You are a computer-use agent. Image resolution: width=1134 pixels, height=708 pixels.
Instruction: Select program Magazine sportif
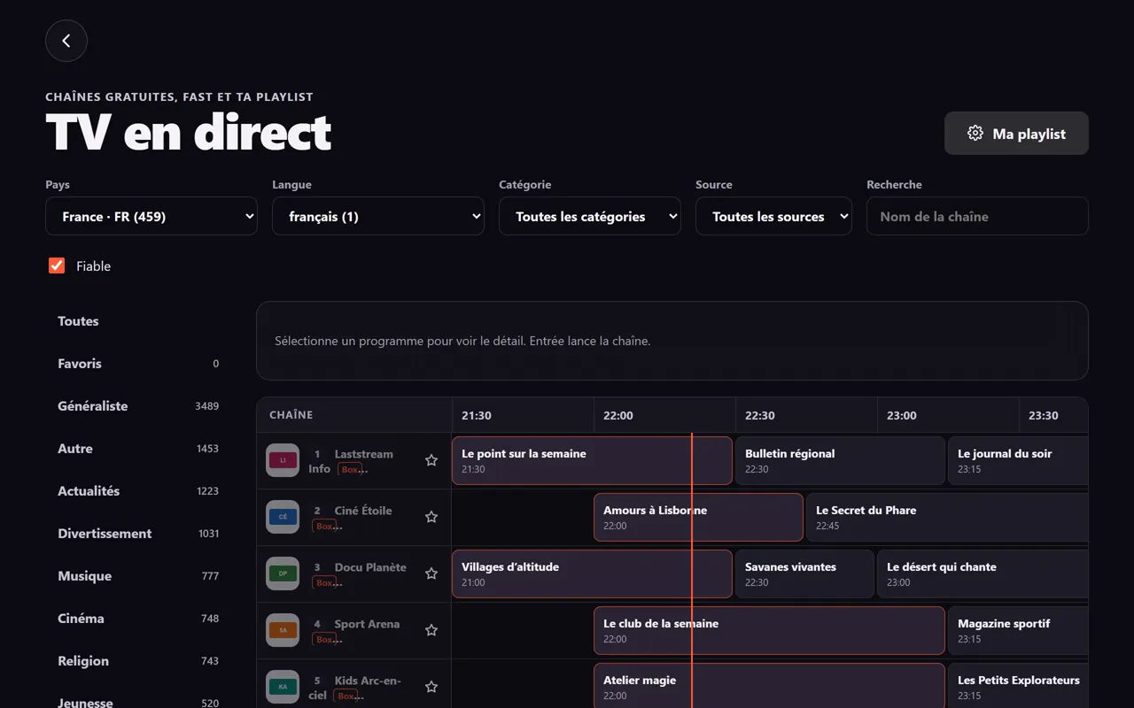tap(1018, 630)
